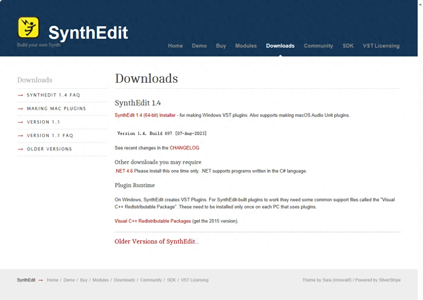The height and width of the screenshot is (300, 423).
Task: Click arrow icon beside SynthEdit 1.4 FAQ
Action: (20, 95)
